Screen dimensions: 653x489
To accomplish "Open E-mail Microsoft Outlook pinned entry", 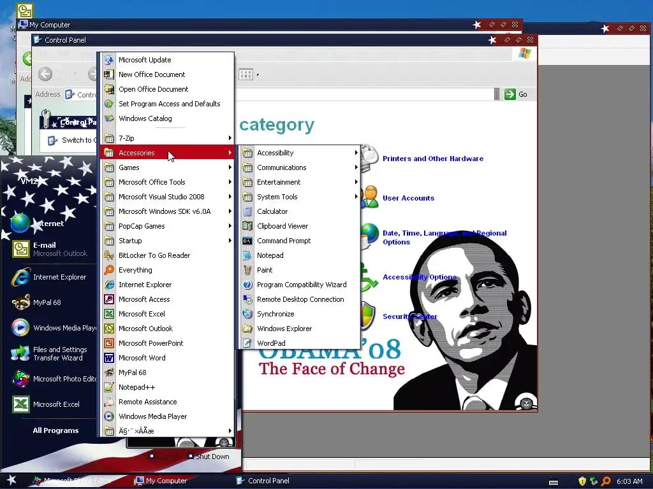I will (51, 249).
